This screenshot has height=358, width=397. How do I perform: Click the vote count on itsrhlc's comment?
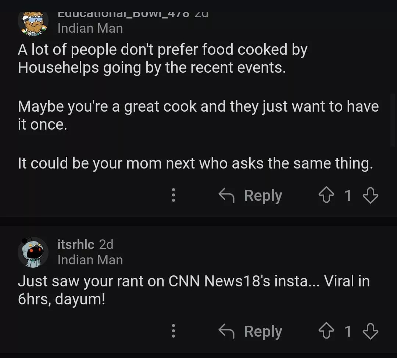(x=348, y=332)
